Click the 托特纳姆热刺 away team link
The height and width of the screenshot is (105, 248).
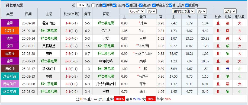pyautogui.click(x=106, y=84)
